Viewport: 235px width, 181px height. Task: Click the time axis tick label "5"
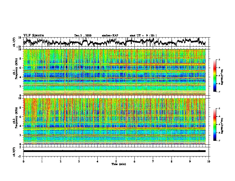pos(116,161)
